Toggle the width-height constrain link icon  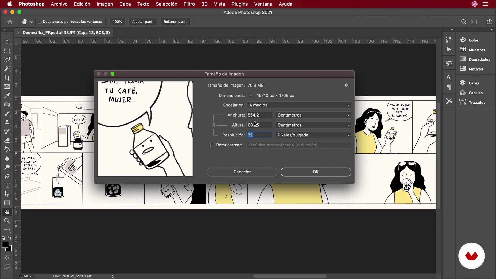point(214,125)
